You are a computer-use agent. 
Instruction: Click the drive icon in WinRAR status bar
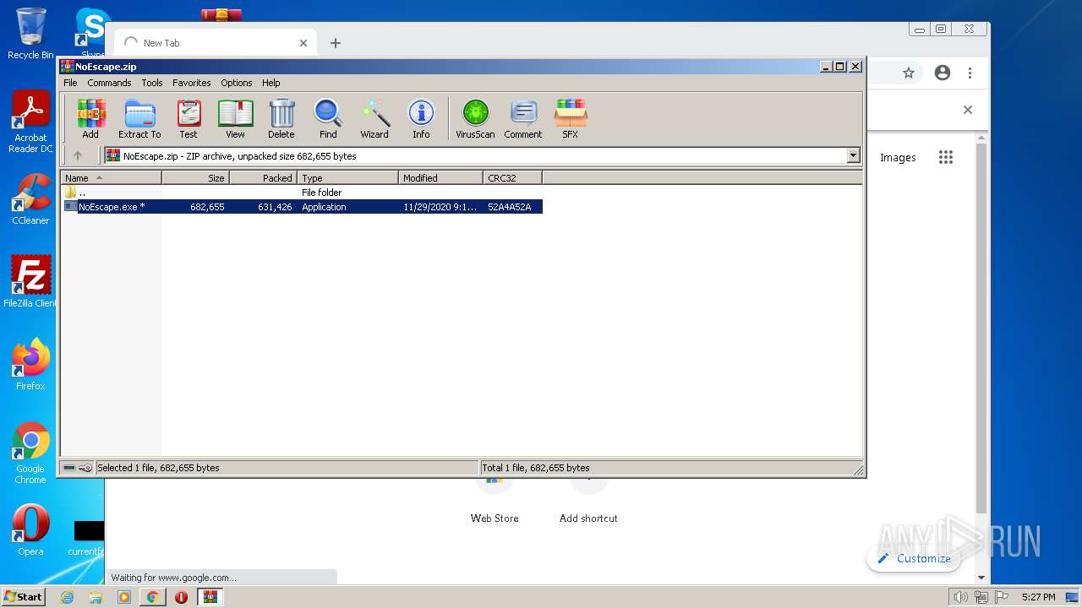pyautogui.click(x=70, y=468)
